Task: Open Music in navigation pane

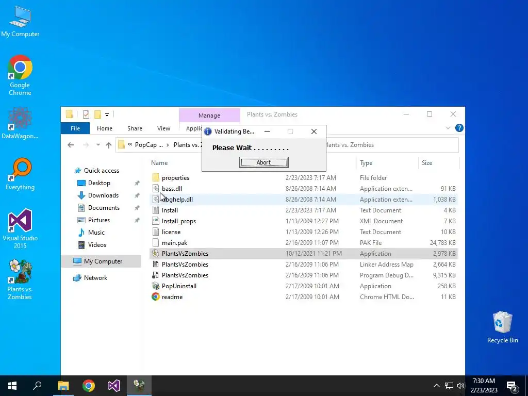Action: (96, 233)
